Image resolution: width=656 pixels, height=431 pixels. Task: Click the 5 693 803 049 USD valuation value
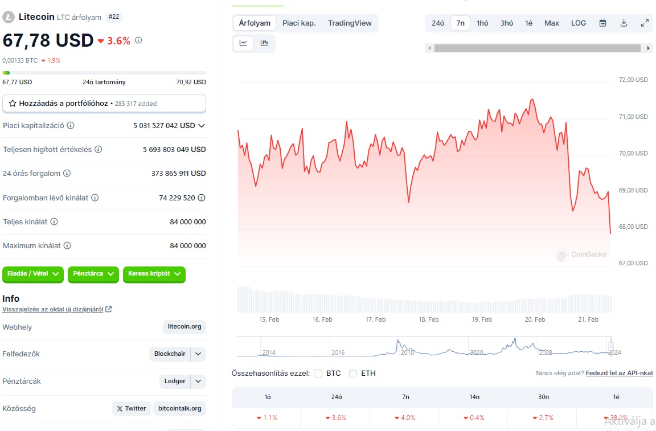tap(174, 149)
